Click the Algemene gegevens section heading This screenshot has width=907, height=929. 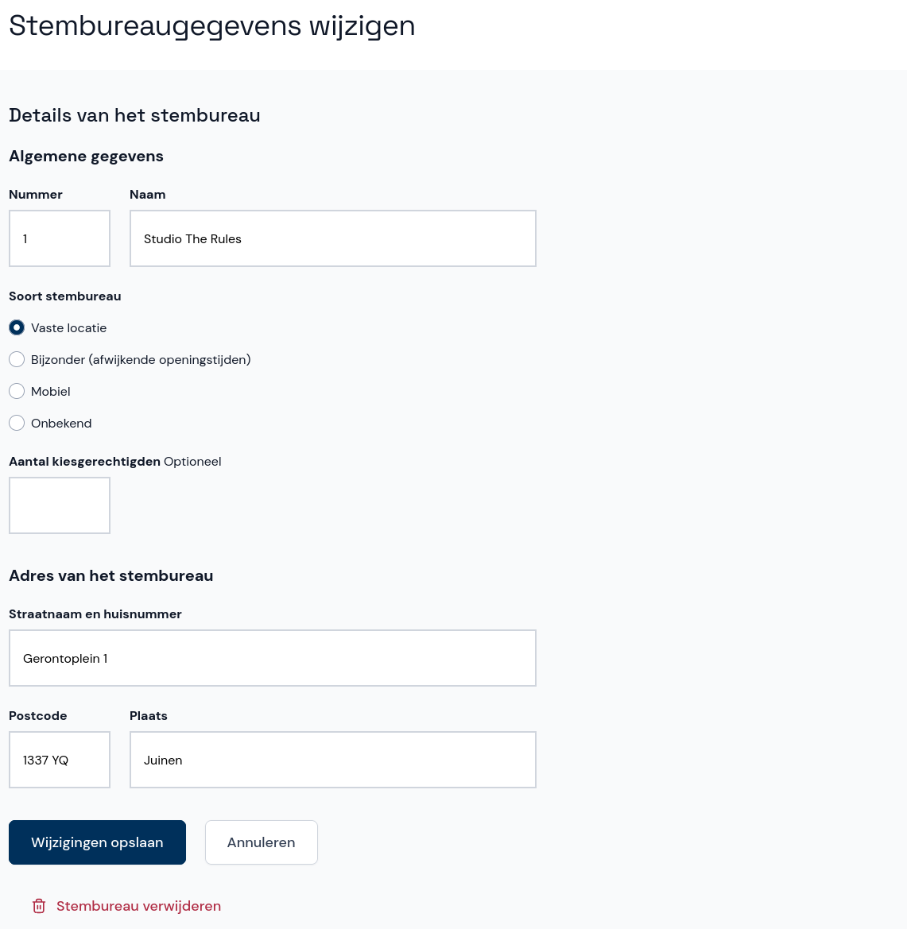coord(86,156)
